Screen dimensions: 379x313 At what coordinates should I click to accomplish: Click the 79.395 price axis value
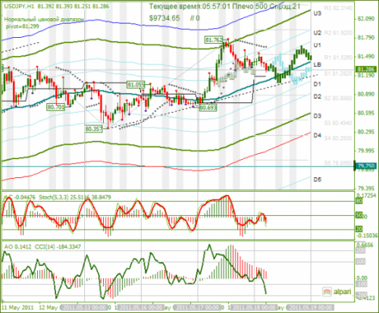point(366,189)
